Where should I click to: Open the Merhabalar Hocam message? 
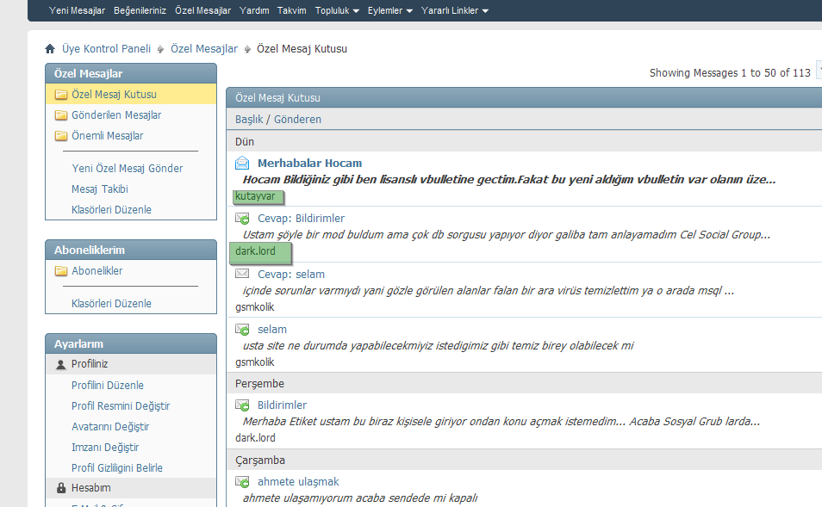point(309,163)
